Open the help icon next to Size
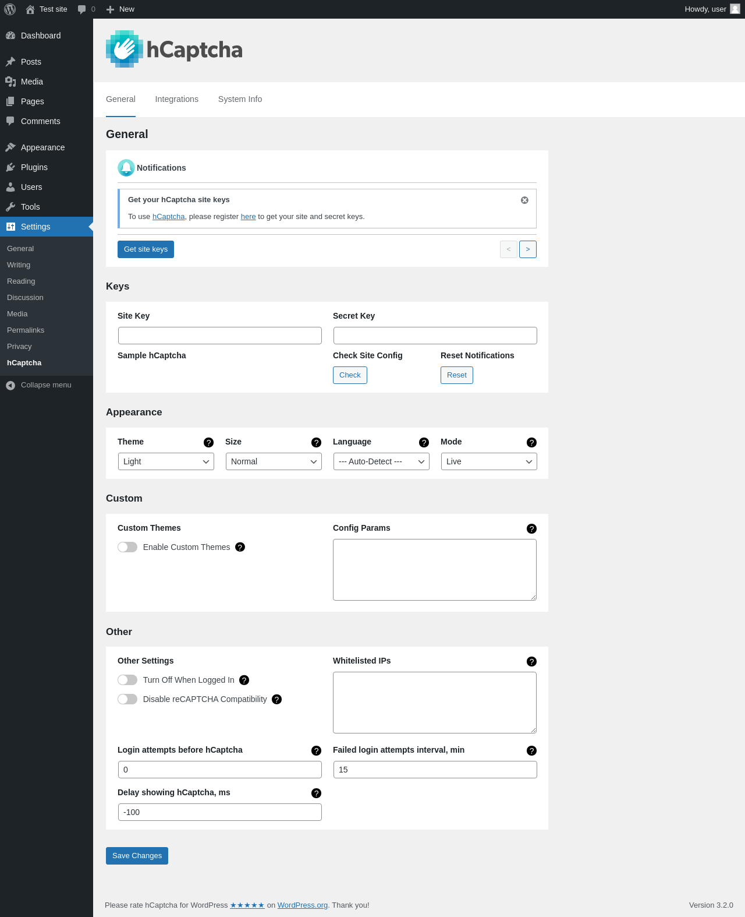The width and height of the screenshot is (745, 917). (x=317, y=443)
